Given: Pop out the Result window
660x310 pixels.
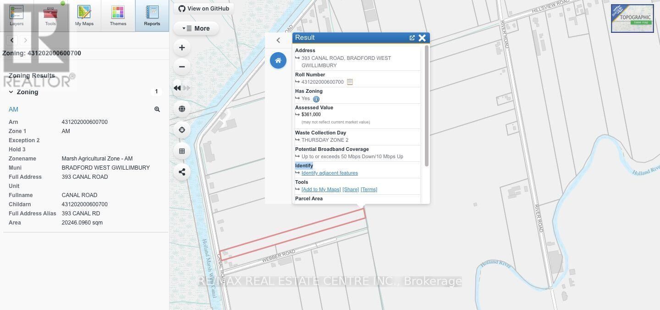Looking at the screenshot, I should tap(412, 38).
